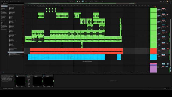172x97 pixels.
Task: Open Current Project under Places
Action: (x=5, y=26)
